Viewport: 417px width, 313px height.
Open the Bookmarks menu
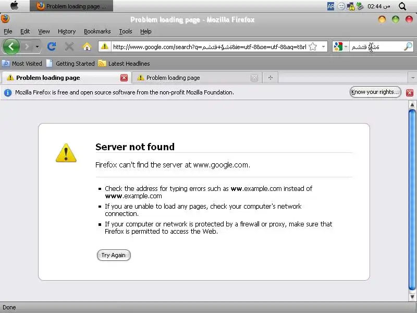point(97,31)
